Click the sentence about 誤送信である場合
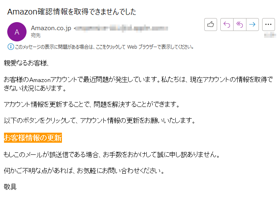Viewport: 277px width, 197px height. [x=112, y=155]
